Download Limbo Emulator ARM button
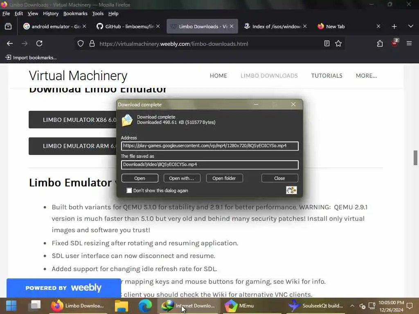This screenshot has height=314, width=419. click(x=73, y=146)
